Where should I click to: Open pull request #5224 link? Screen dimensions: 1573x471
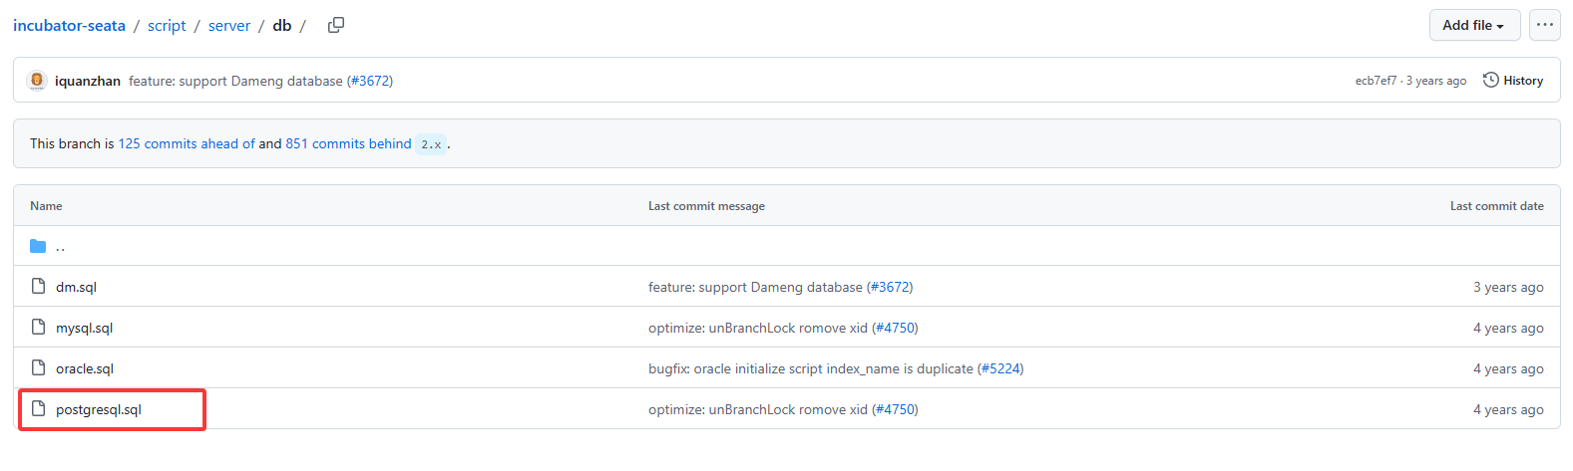[x=999, y=368]
